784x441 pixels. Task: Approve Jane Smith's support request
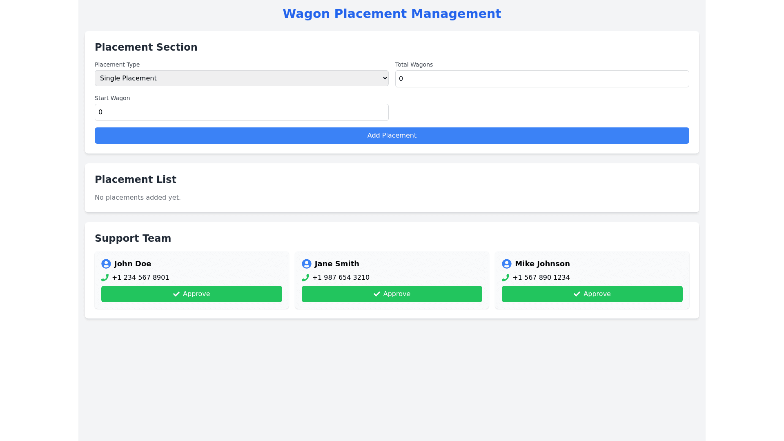tap(392, 294)
